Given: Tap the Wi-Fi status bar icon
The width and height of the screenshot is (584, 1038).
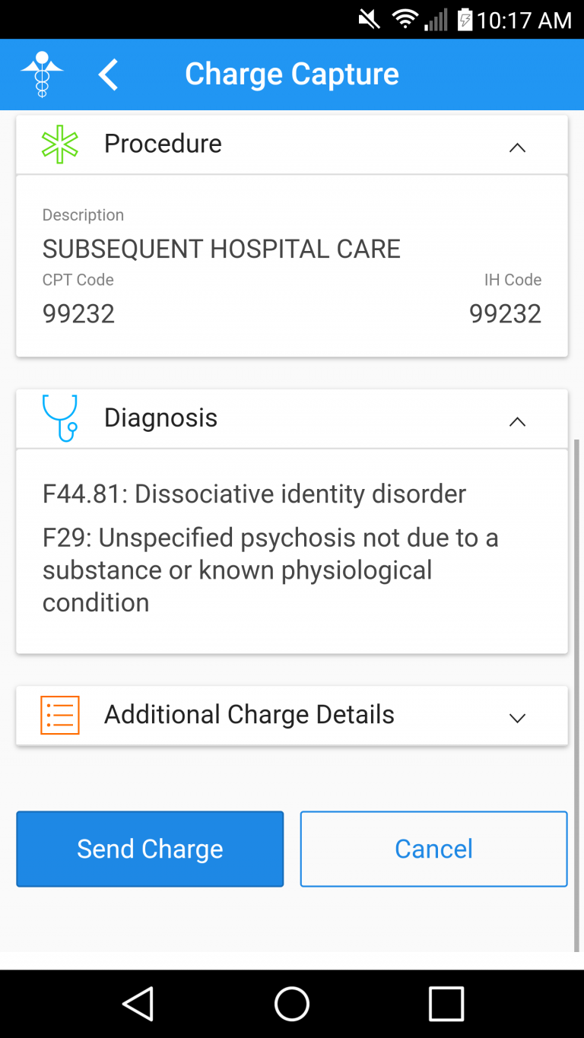Looking at the screenshot, I should [405, 19].
